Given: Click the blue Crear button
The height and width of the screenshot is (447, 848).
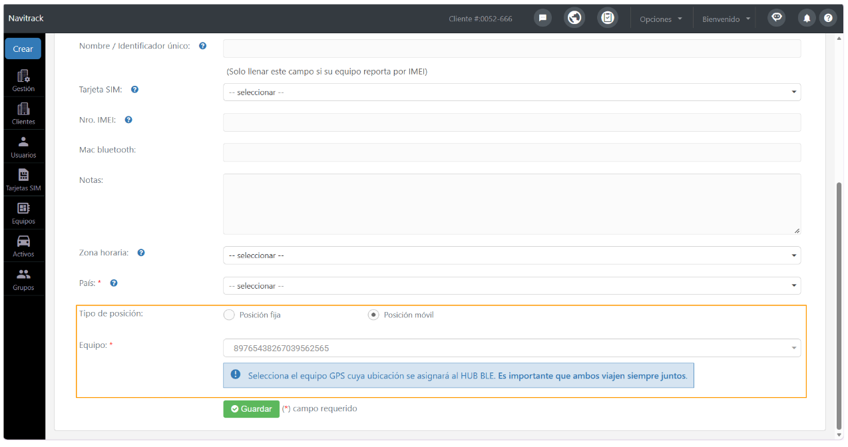Looking at the screenshot, I should [23, 49].
